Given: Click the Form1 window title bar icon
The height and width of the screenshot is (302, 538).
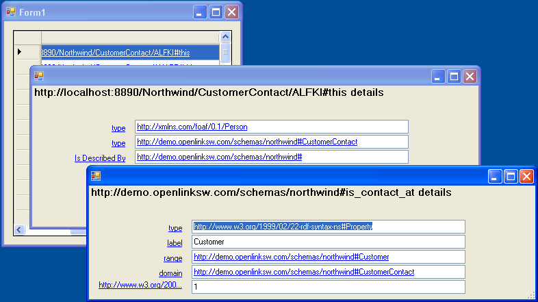Looking at the screenshot, I should 11,12.
